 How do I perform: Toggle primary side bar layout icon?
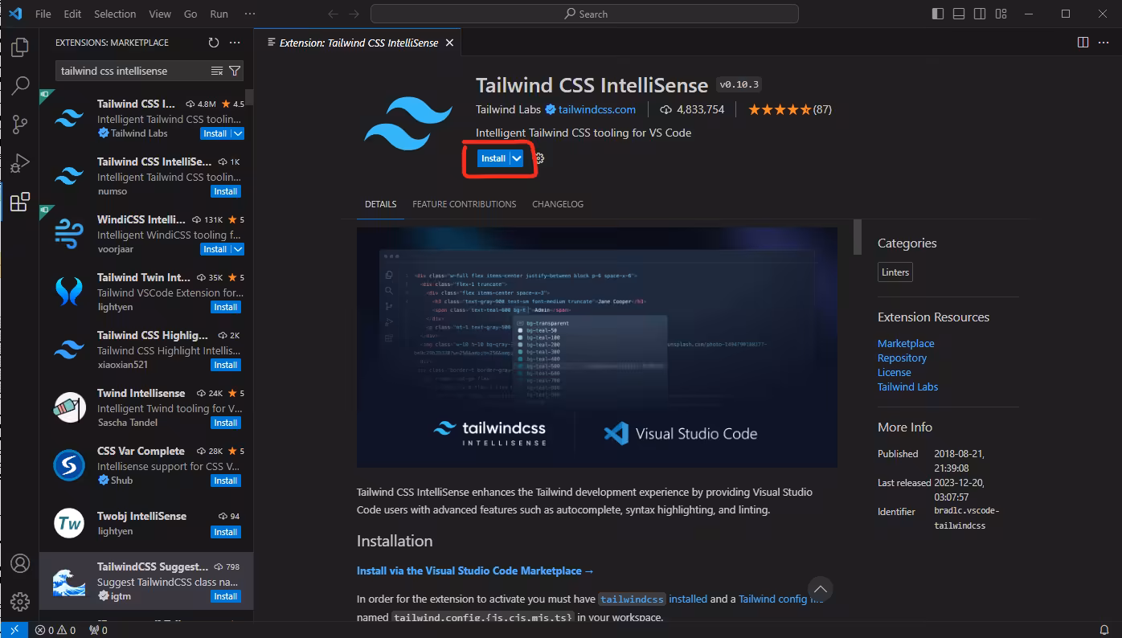click(x=938, y=14)
